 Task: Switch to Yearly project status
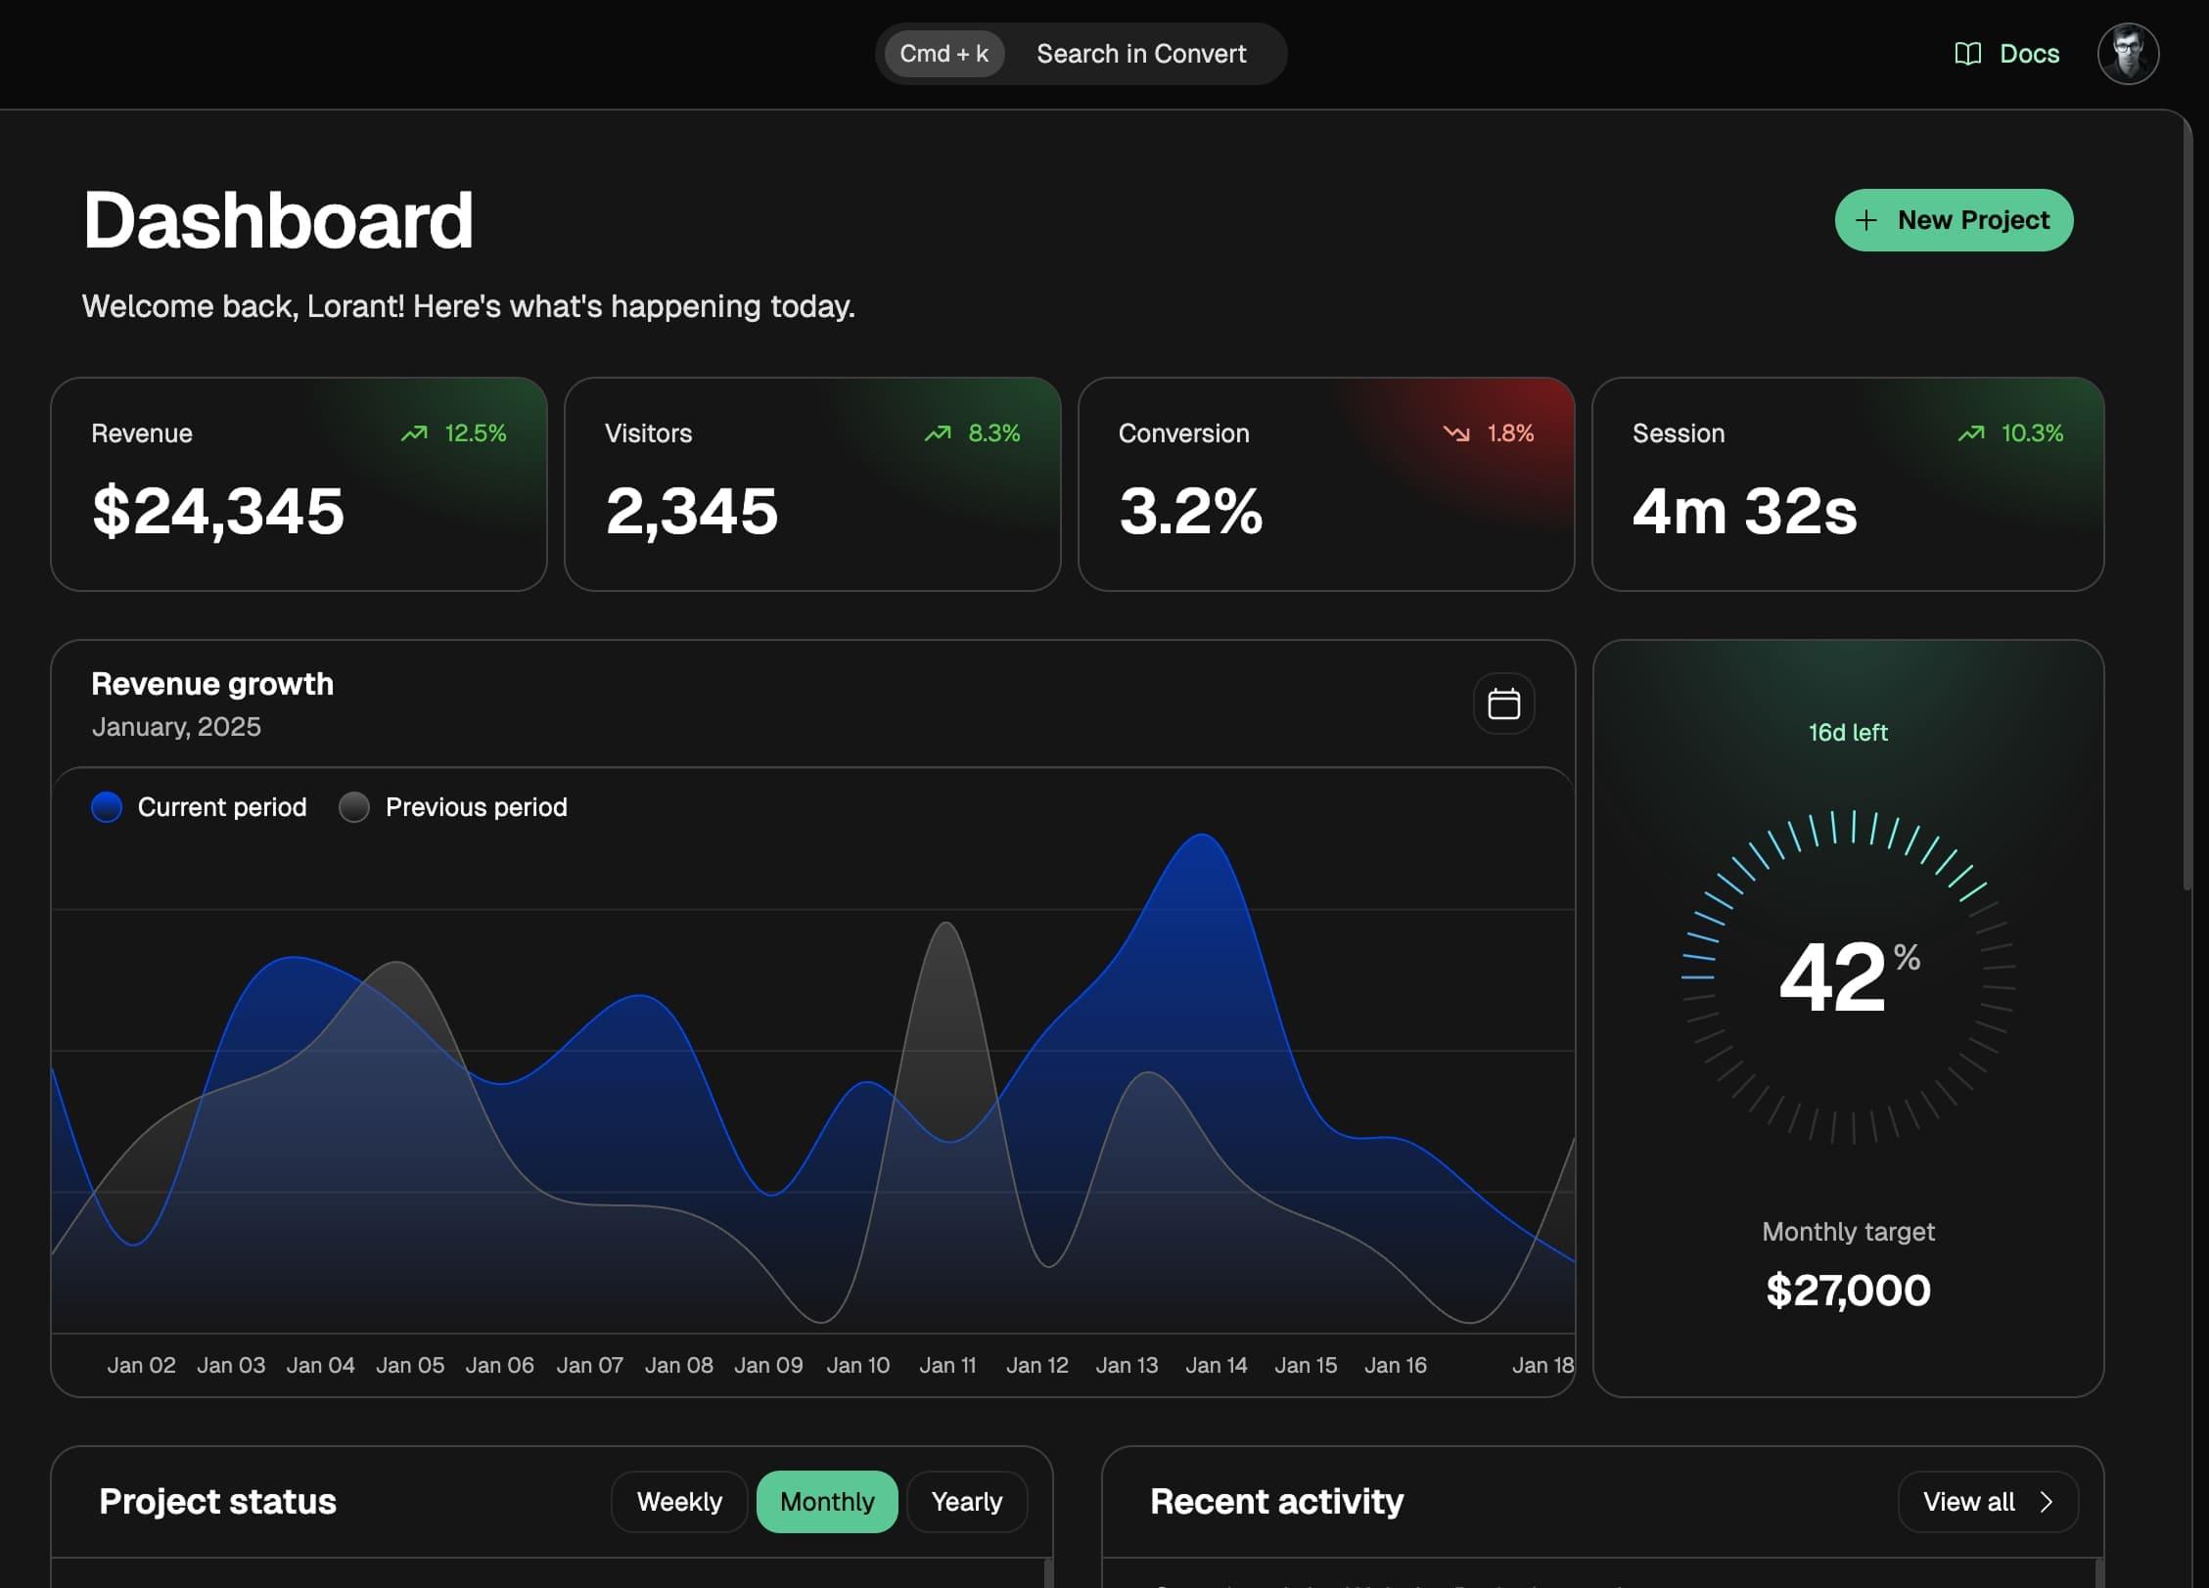(967, 1502)
